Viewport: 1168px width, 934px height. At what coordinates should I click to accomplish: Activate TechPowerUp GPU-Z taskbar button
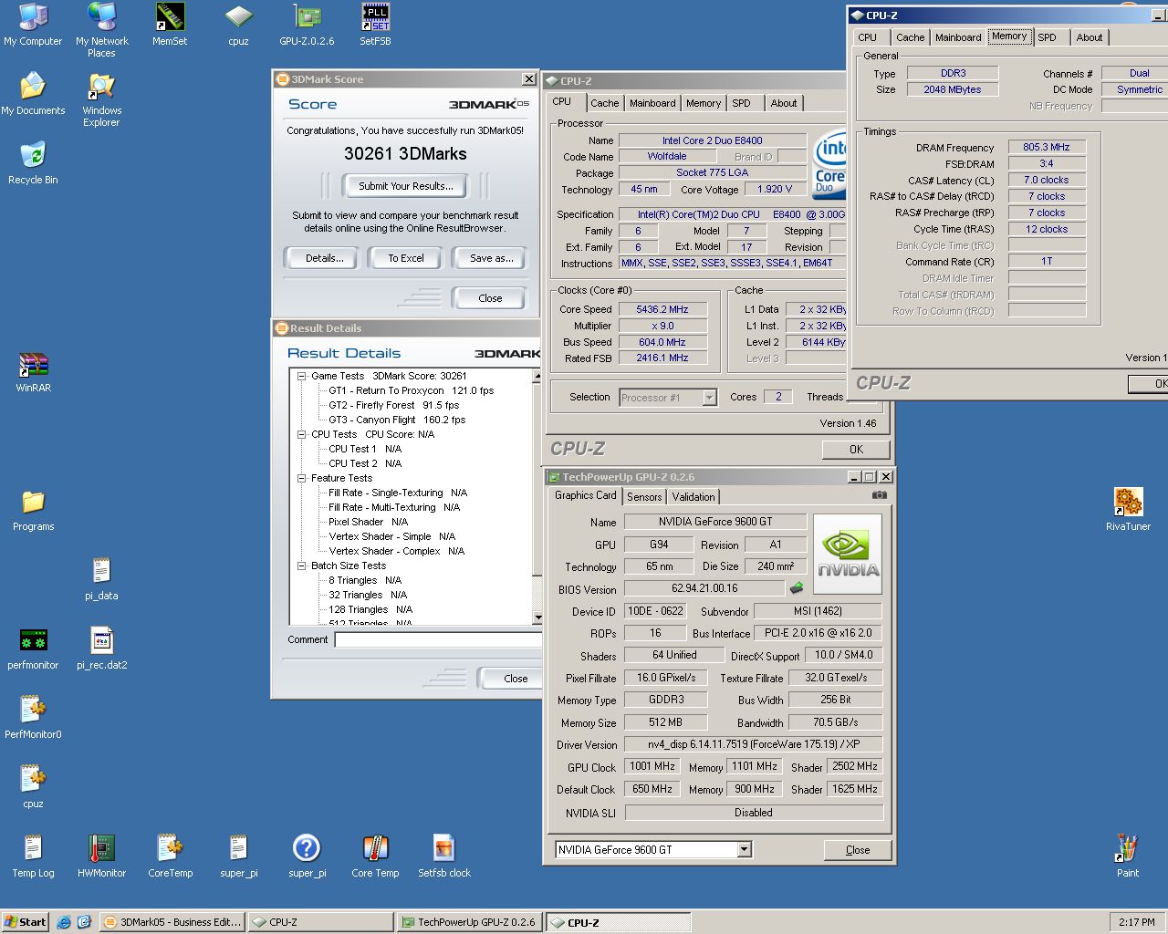469,922
